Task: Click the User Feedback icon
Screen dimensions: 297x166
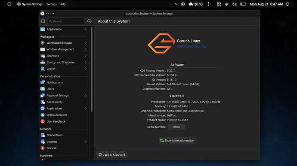Action: pos(43,121)
